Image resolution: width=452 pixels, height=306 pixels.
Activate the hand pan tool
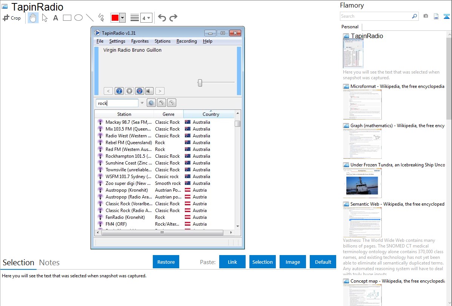(x=33, y=18)
